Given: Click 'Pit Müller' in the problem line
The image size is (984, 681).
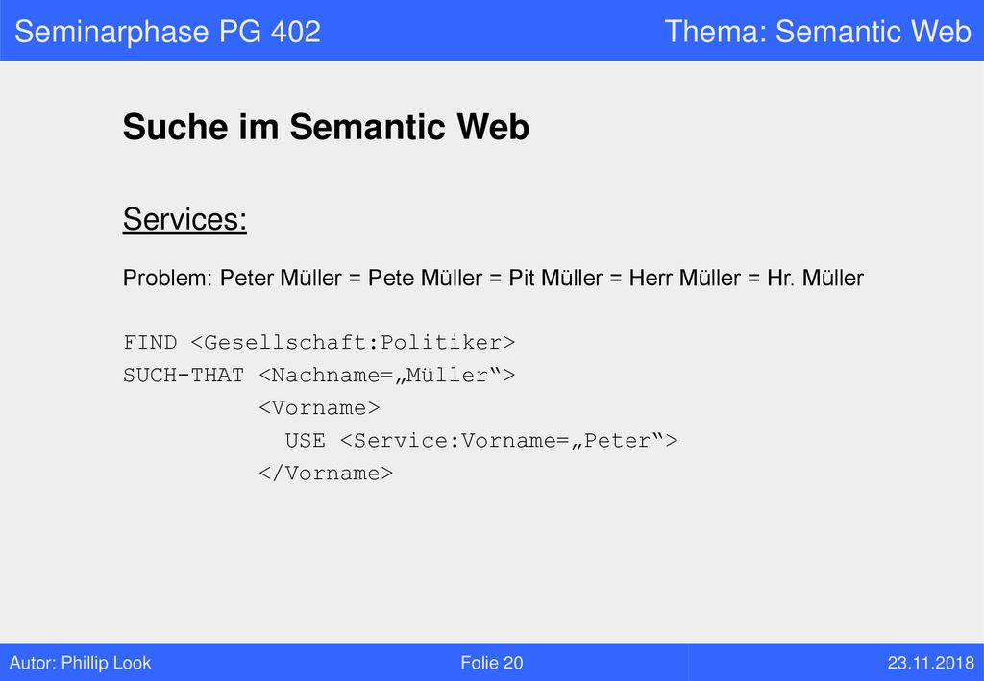Looking at the screenshot, I should tap(555, 278).
